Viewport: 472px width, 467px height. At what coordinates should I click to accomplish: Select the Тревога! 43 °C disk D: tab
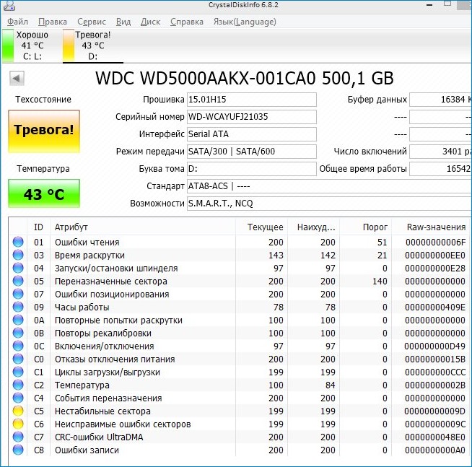click(90, 45)
